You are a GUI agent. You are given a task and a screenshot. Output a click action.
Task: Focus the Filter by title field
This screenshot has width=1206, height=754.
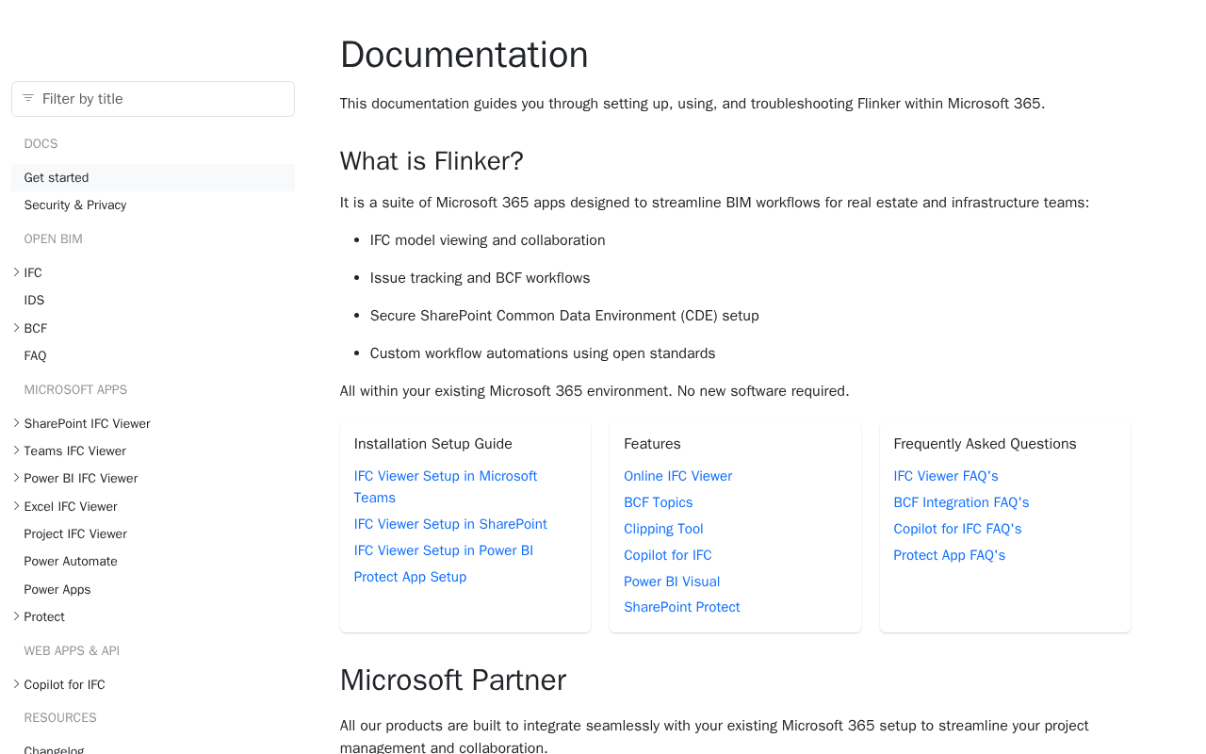pos(153,99)
